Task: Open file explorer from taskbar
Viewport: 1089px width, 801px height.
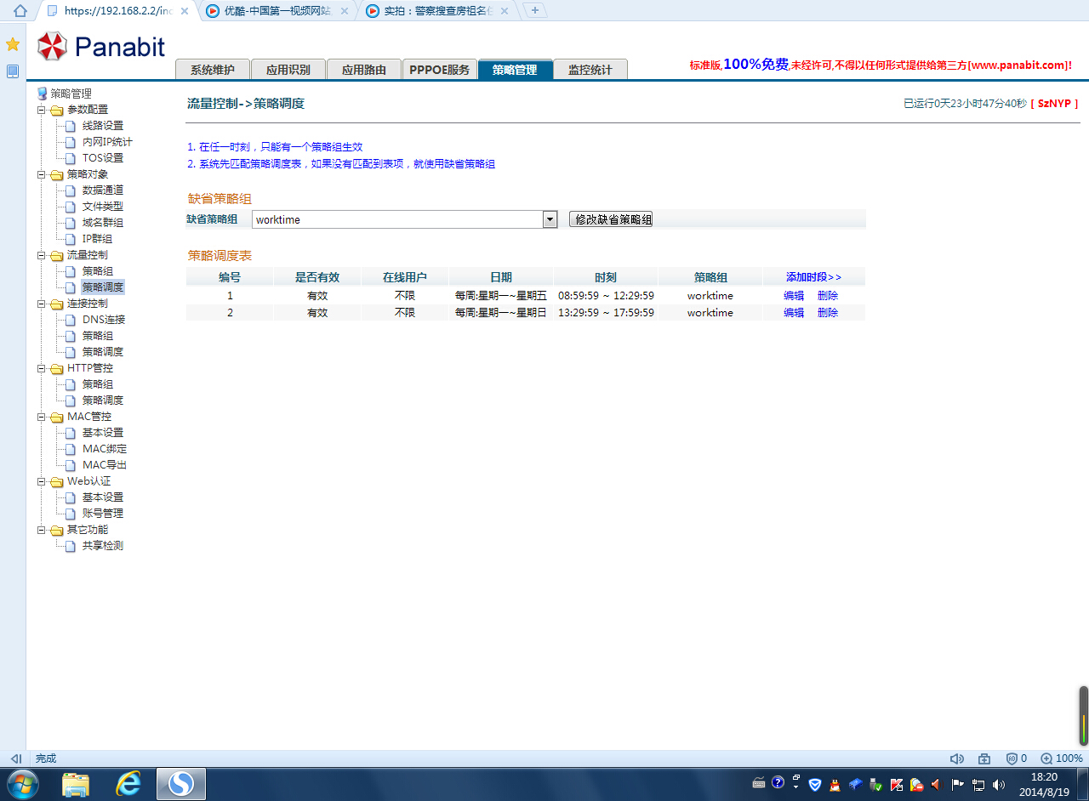Action: (76, 783)
